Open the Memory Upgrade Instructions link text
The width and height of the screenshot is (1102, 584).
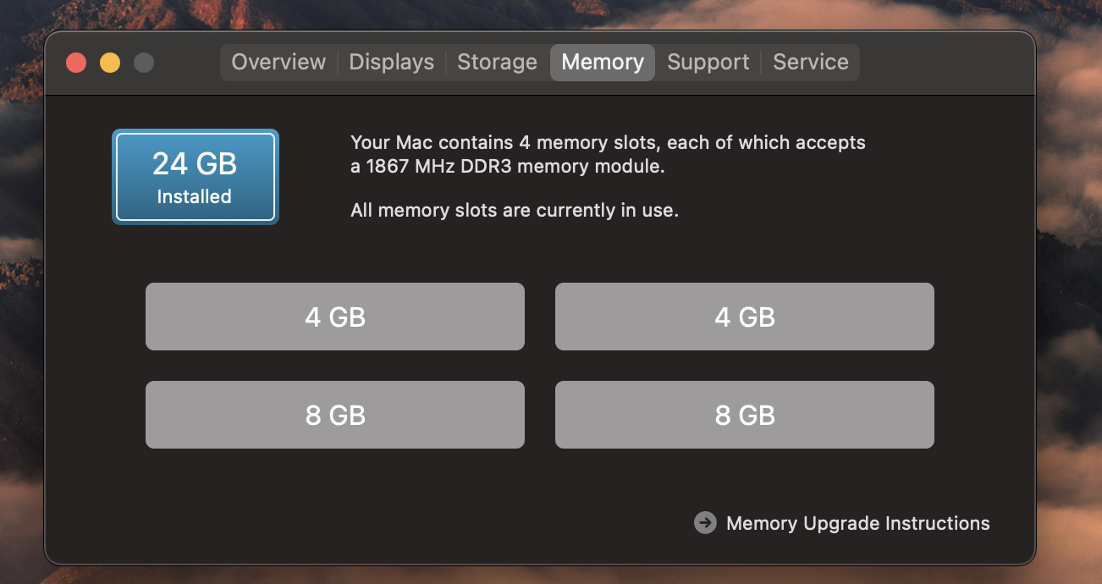(857, 523)
